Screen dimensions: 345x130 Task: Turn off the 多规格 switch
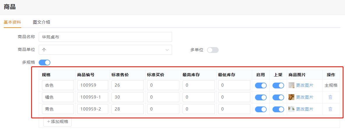[x=45, y=62]
